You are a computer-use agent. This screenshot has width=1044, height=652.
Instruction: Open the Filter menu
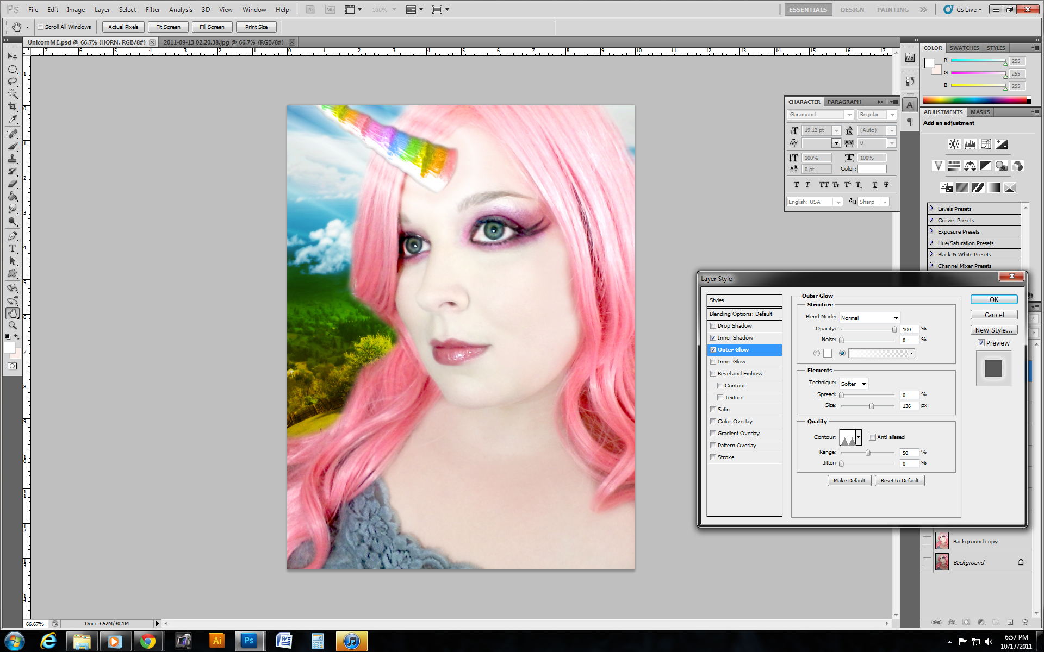[x=153, y=10]
